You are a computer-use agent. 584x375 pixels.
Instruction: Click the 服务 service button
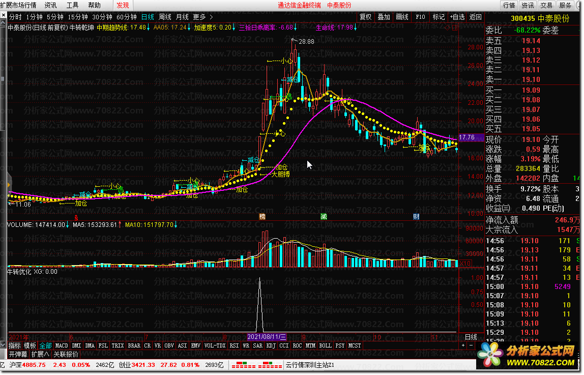coord(565,5)
